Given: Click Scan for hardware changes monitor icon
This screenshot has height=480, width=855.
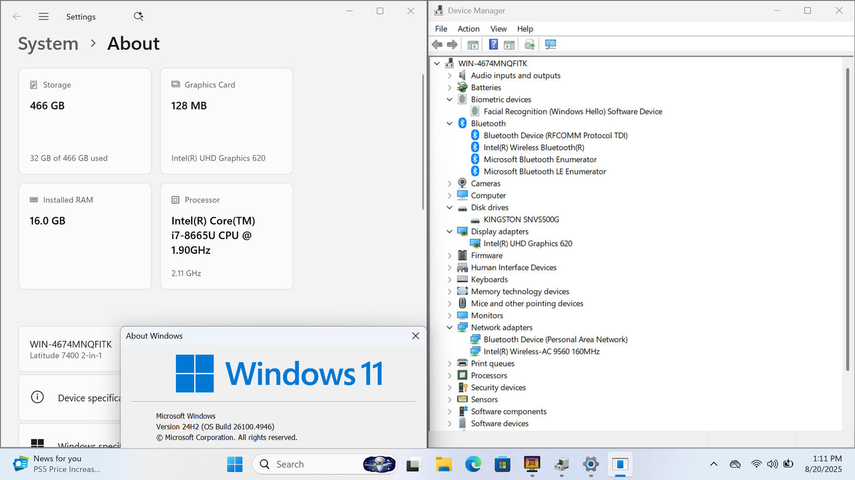Looking at the screenshot, I should point(550,44).
